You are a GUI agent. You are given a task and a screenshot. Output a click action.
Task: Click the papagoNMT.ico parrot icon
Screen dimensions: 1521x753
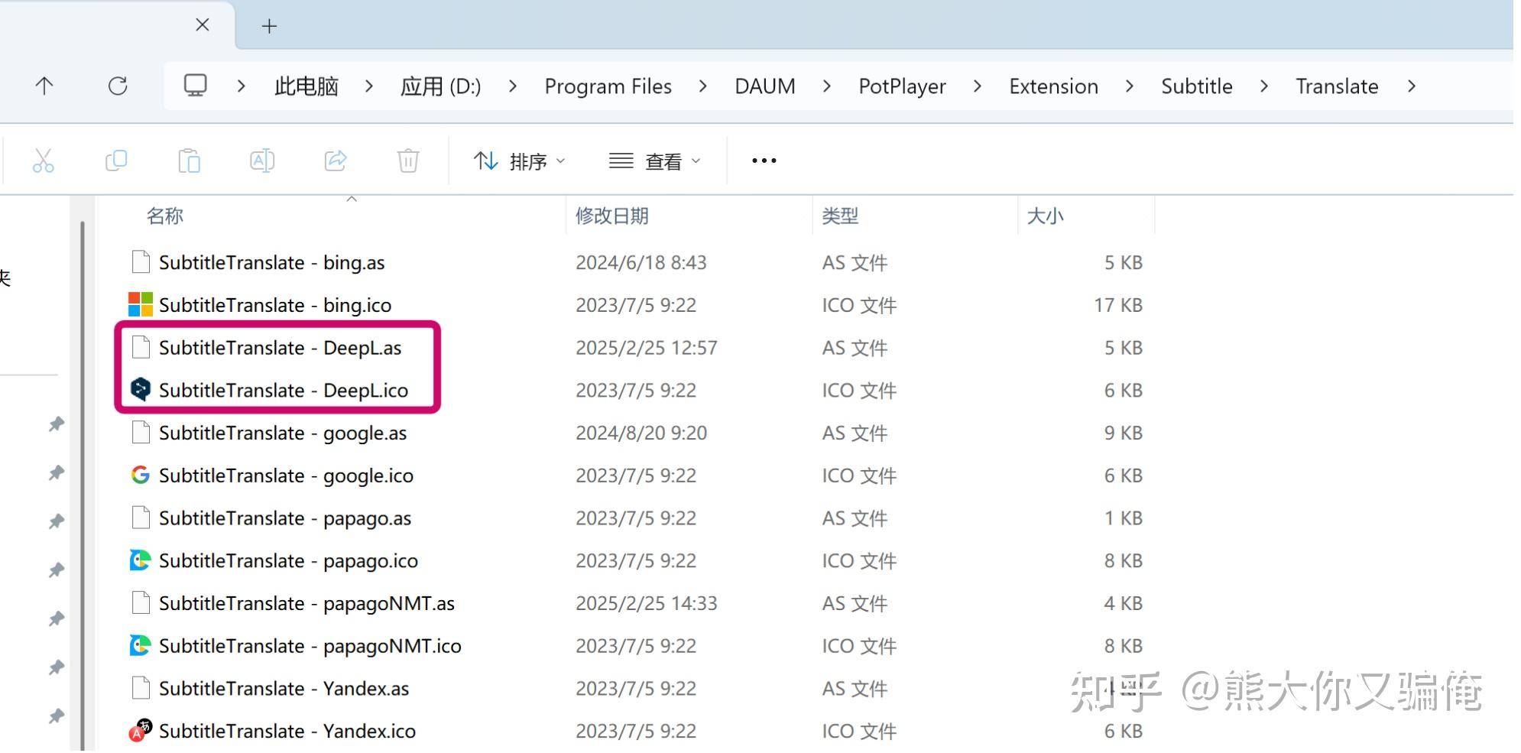[x=141, y=646]
